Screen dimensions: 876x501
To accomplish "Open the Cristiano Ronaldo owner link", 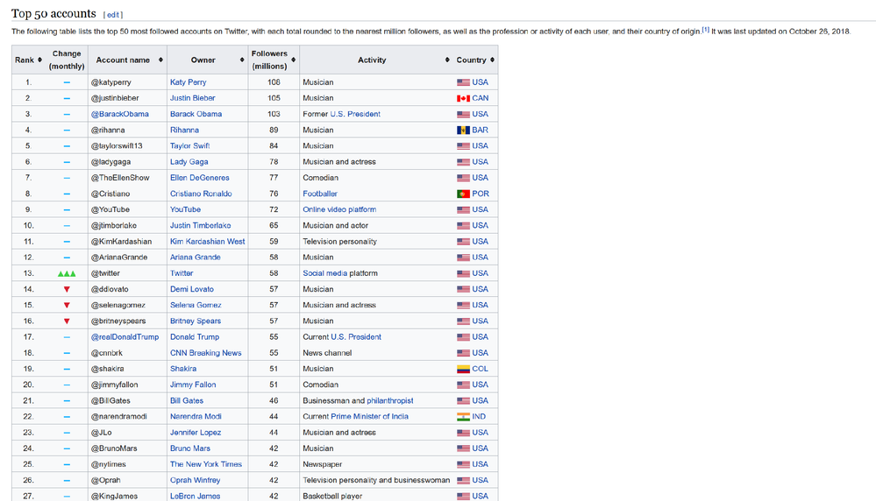I will [201, 194].
